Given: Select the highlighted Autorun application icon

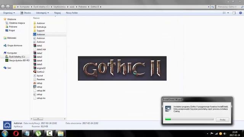Looking at the screenshot, I should point(35,34).
